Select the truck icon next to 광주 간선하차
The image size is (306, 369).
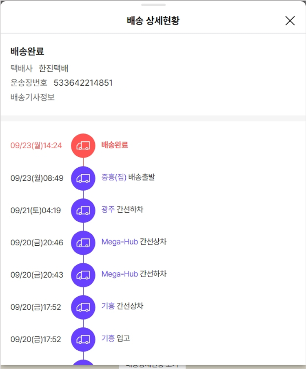[x=83, y=210]
